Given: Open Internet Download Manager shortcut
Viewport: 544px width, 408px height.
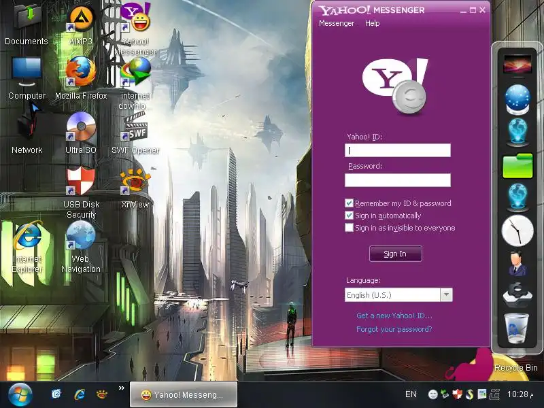Looking at the screenshot, I should pos(135,72).
